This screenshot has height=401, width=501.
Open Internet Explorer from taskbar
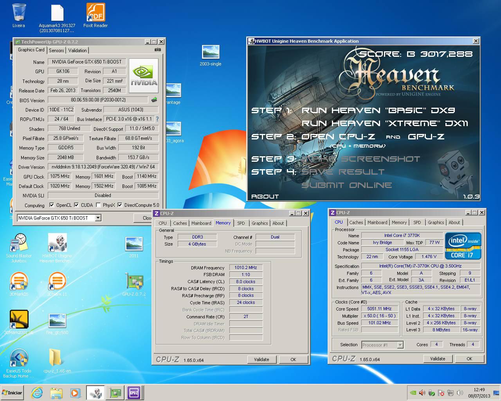tap(37, 393)
